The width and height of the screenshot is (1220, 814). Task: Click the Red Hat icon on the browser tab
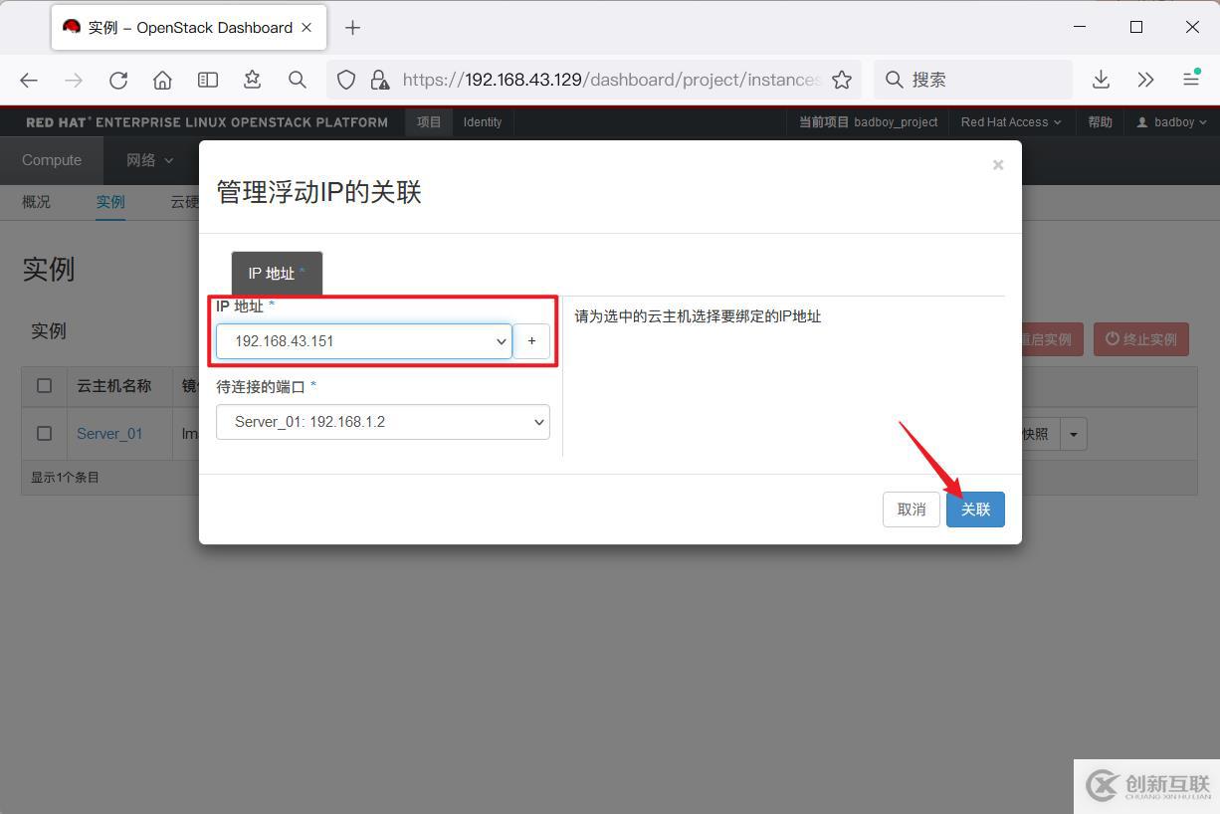pyautogui.click(x=72, y=27)
